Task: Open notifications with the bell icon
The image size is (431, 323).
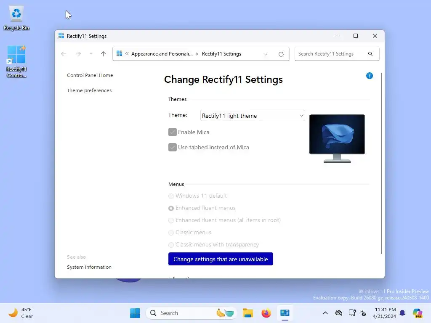Action: click(402, 313)
